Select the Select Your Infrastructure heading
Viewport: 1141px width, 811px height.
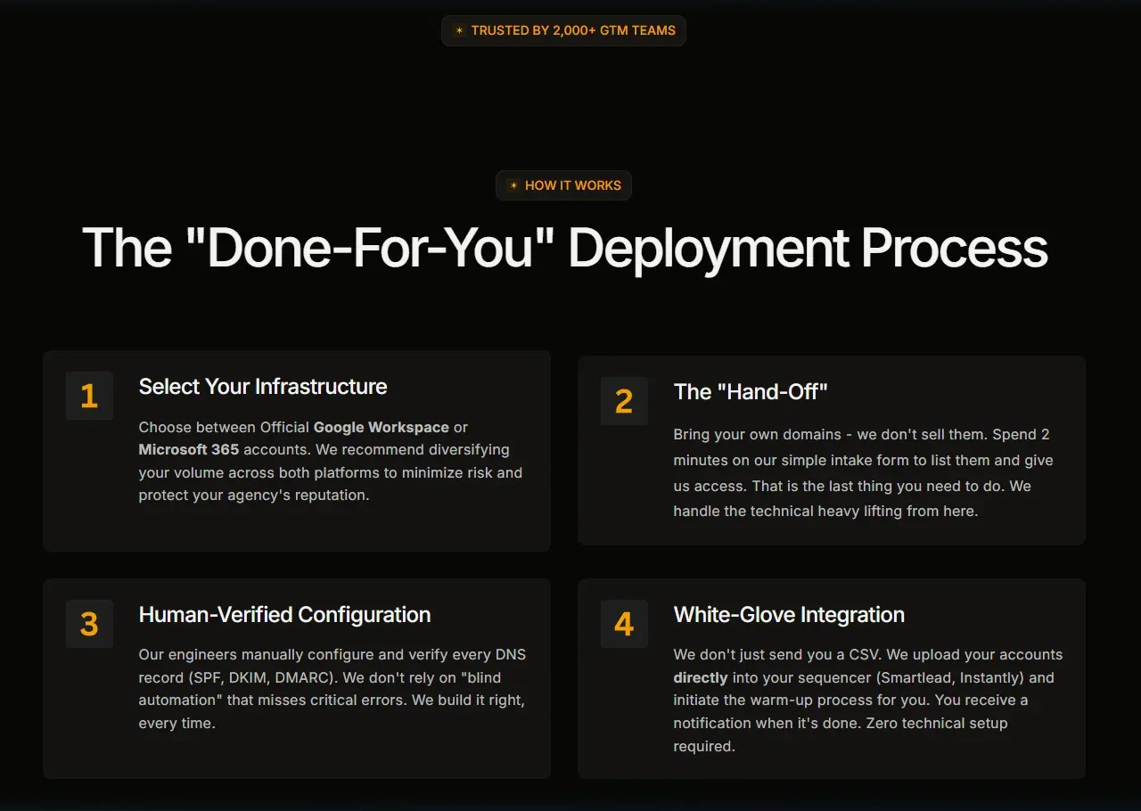coord(263,386)
